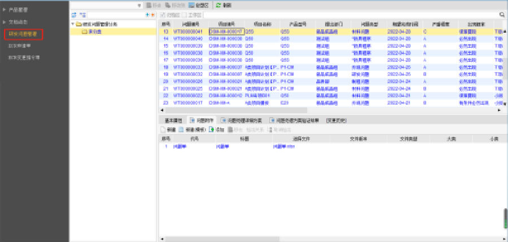The image size is (508, 242).
Task: Click the new (新建) document icon in lower toolbar
Action: coord(163,129)
